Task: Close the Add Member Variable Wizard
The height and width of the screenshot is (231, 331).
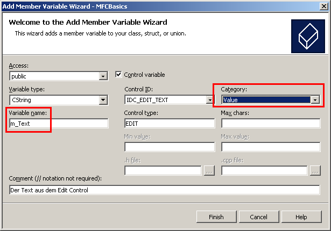Action: click(x=324, y=6)
